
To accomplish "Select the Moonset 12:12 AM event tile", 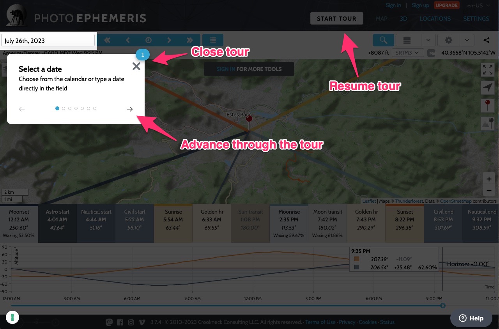I will (x=19, y=223).
